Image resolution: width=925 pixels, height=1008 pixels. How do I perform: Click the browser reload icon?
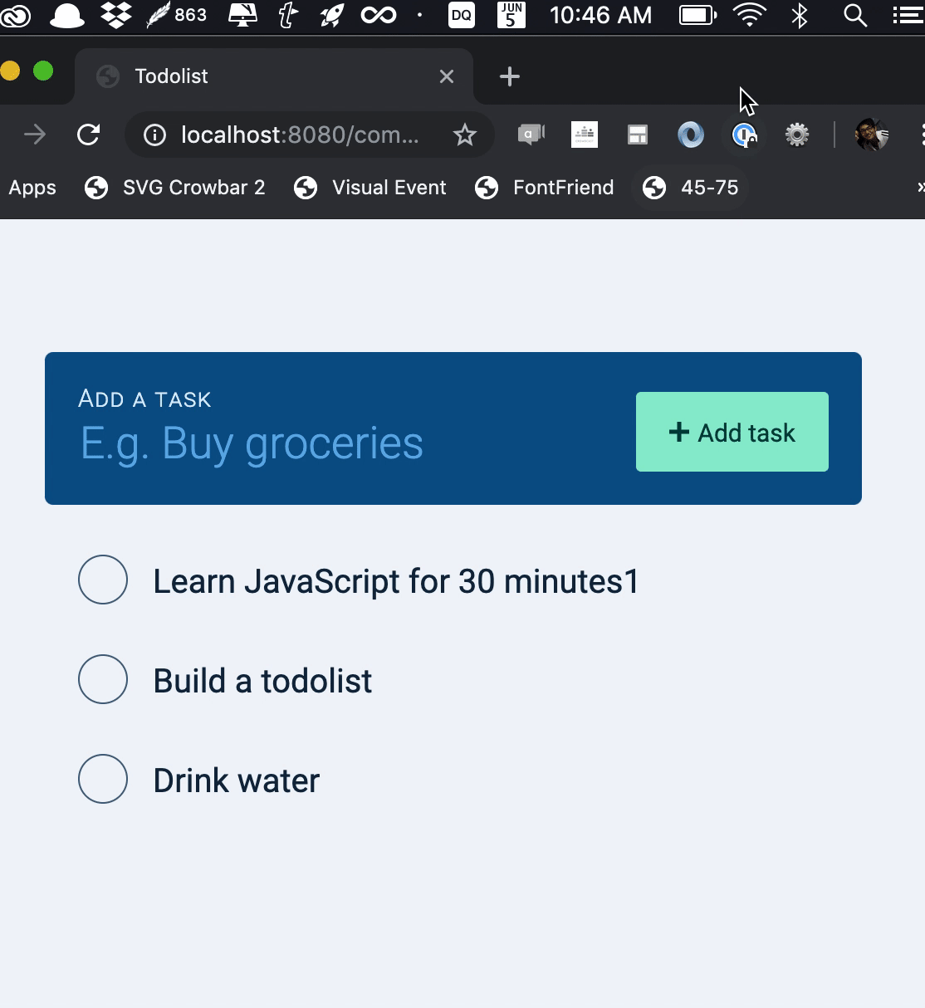89,135
